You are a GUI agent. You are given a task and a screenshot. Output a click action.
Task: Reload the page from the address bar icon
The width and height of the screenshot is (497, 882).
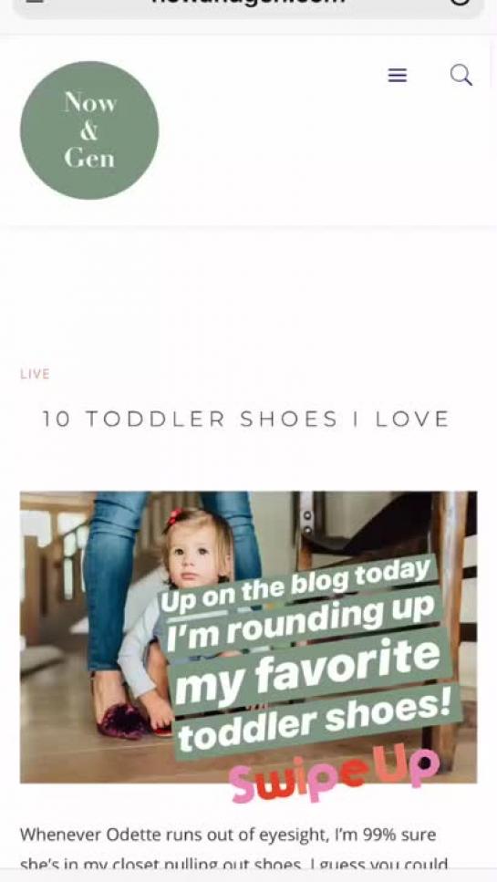tap(460, 2)
